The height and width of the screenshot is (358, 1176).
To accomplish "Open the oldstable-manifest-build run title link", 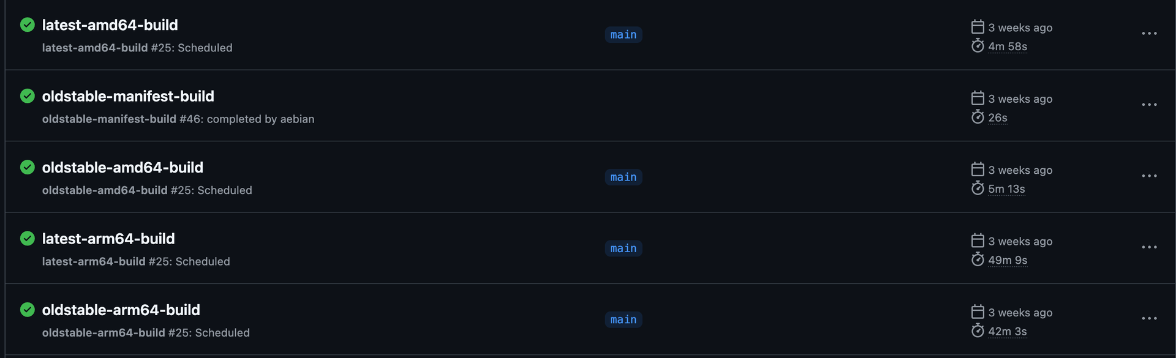I will tap(128, 96).
